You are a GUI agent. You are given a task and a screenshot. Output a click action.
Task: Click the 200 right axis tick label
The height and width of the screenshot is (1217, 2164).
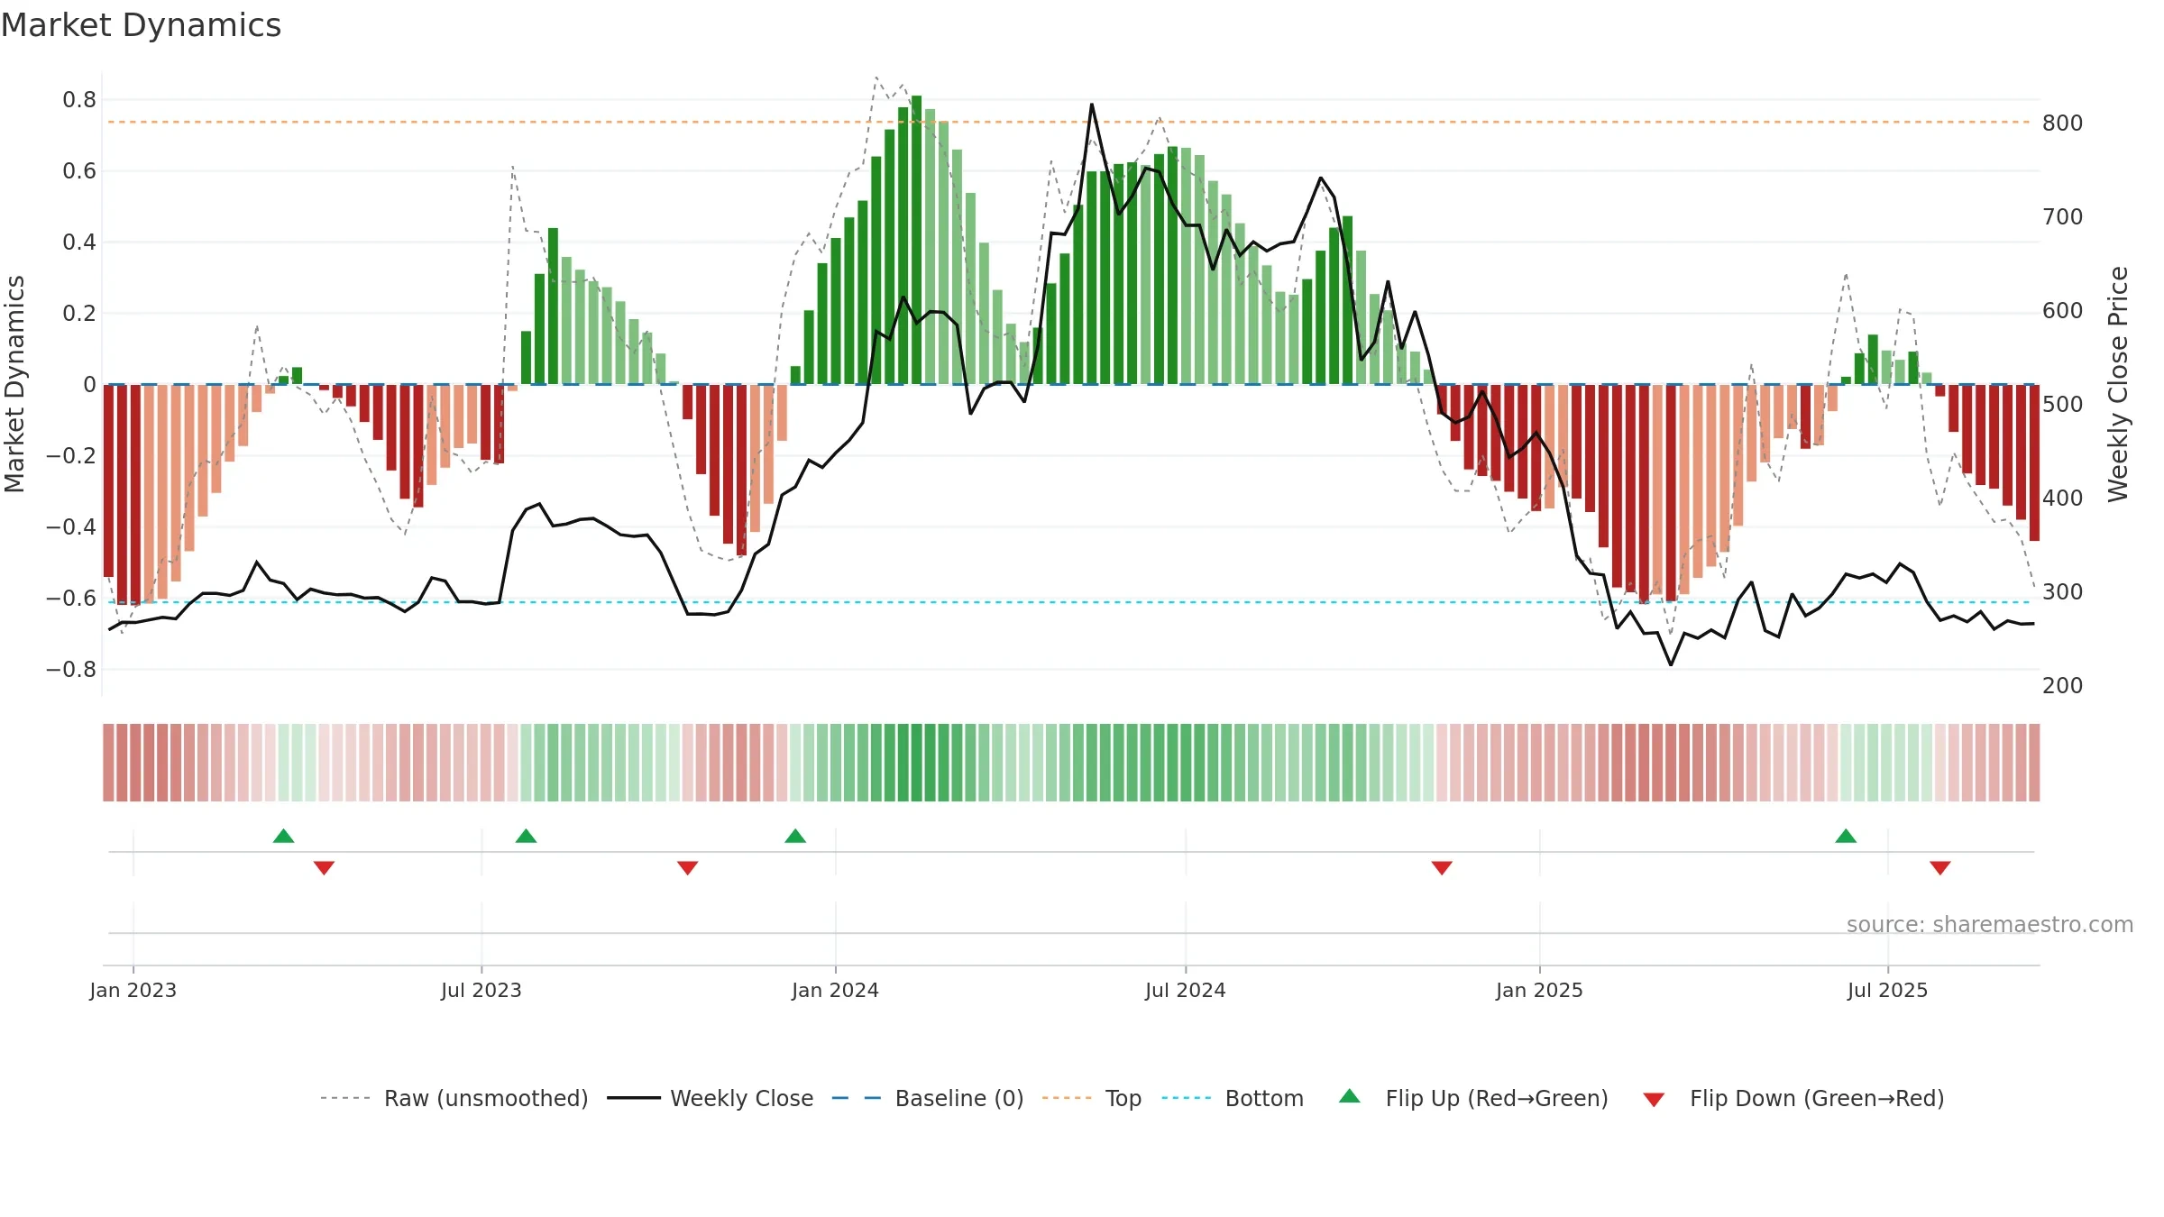[x=2063, y=685]
